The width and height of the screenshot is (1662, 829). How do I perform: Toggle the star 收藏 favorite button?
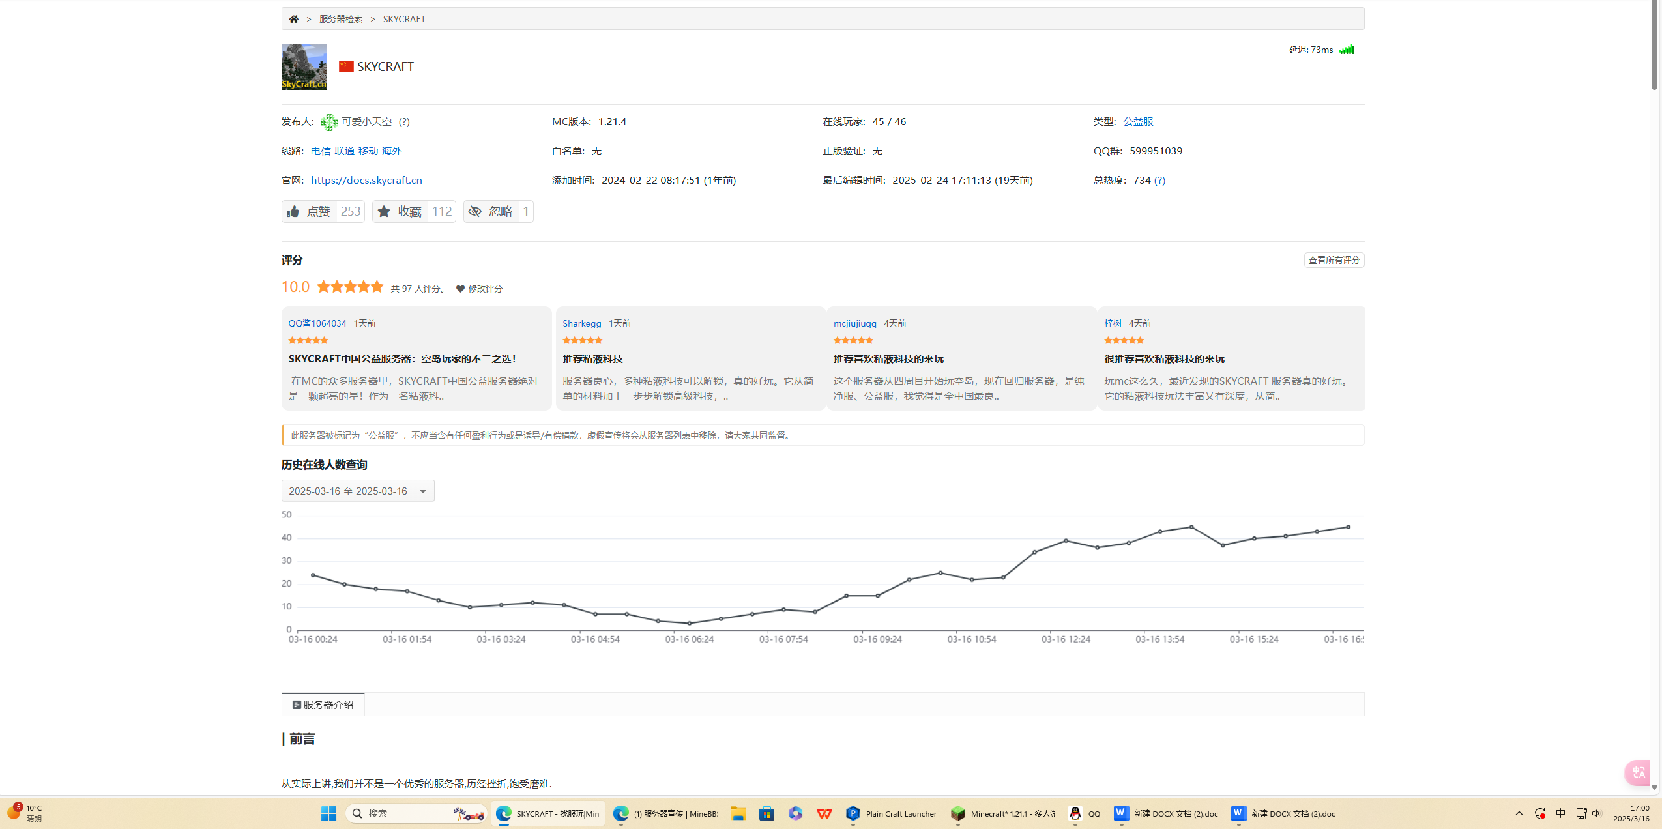[x=401, y=211]
